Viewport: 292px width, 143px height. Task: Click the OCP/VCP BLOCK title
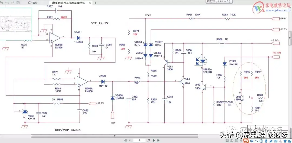(x=68, y=130)
